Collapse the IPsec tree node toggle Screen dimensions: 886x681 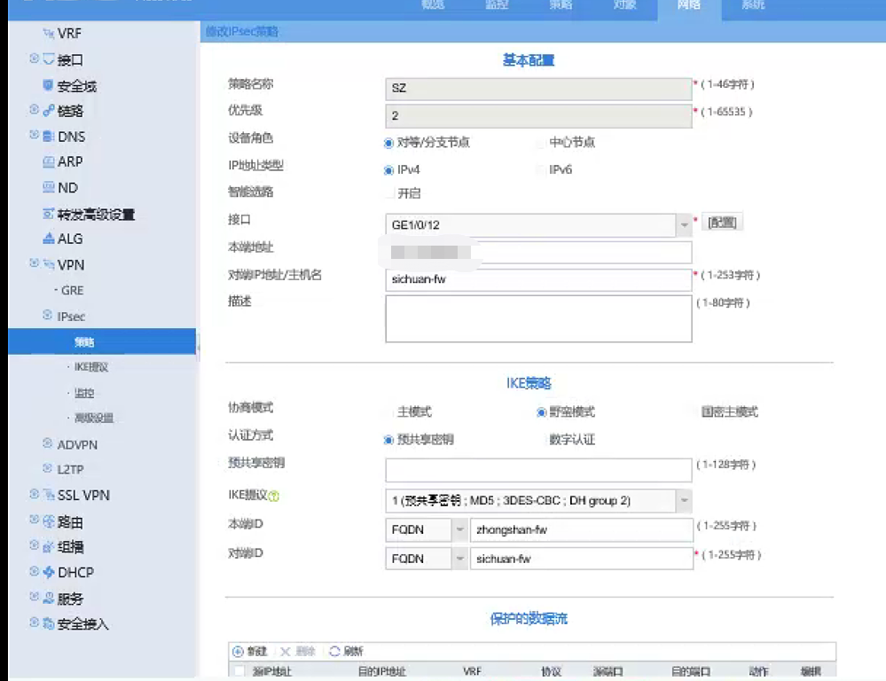[x=48, y=315]
